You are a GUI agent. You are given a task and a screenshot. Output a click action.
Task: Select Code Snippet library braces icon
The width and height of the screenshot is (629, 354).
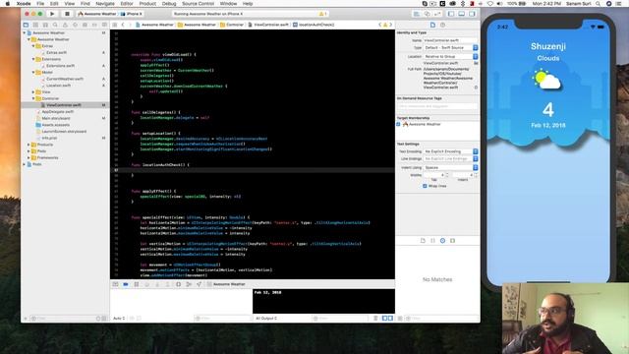point(432,240)
